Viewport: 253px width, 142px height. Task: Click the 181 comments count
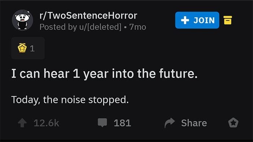(122, 123)
